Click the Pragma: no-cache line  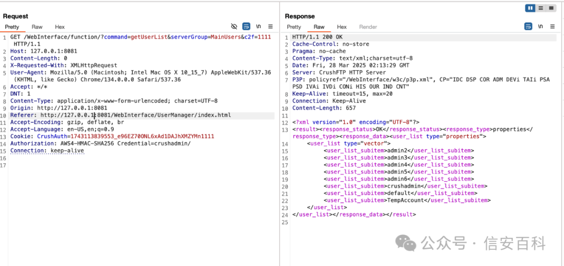coord(319,51)
